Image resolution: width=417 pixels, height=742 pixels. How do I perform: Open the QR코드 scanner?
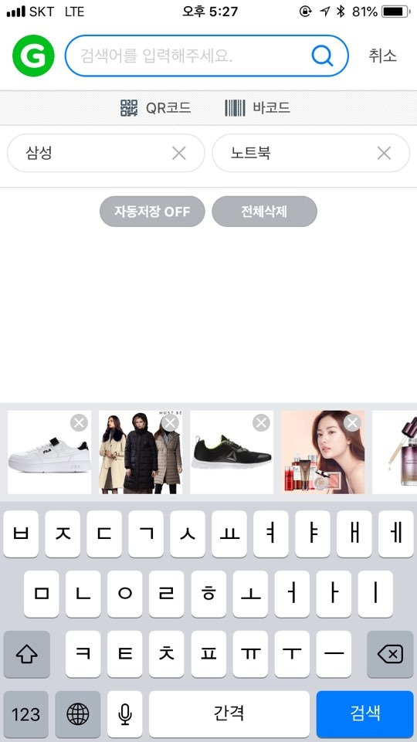[155, 108]
